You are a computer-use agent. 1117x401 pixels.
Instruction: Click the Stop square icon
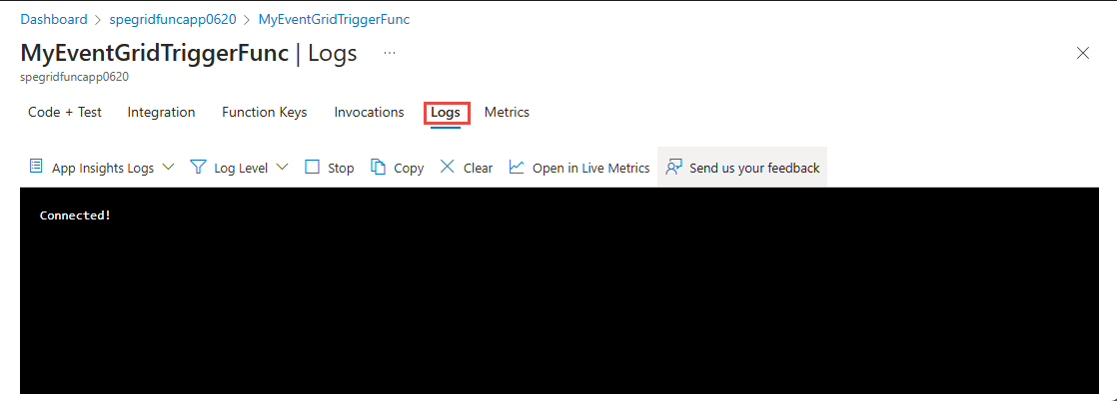click(313, 167)
